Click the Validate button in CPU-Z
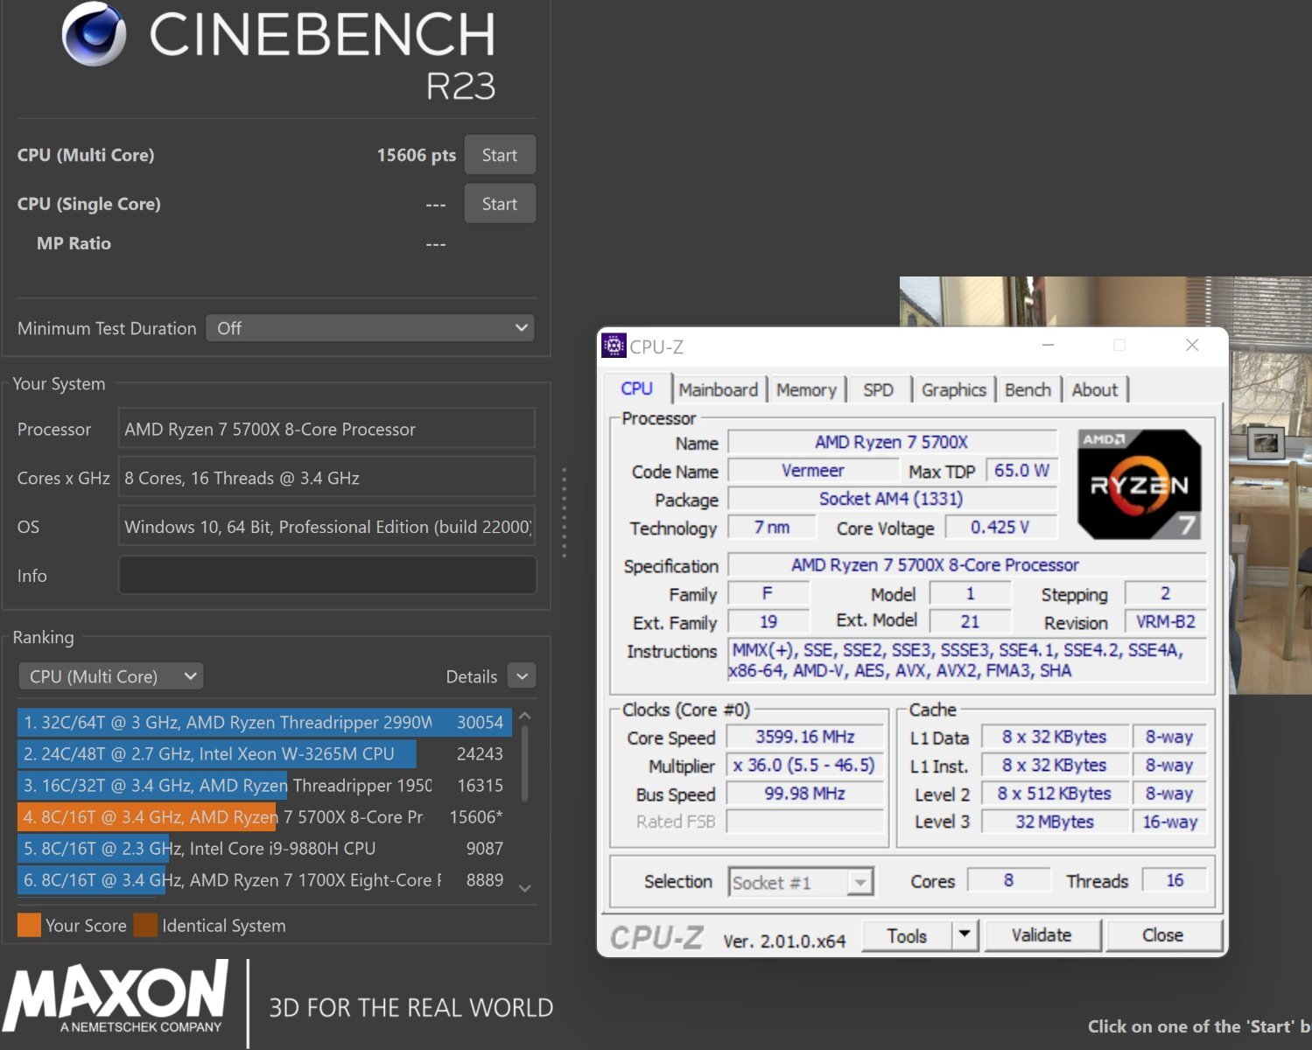1312x1050 pixels. point(1042,935)
